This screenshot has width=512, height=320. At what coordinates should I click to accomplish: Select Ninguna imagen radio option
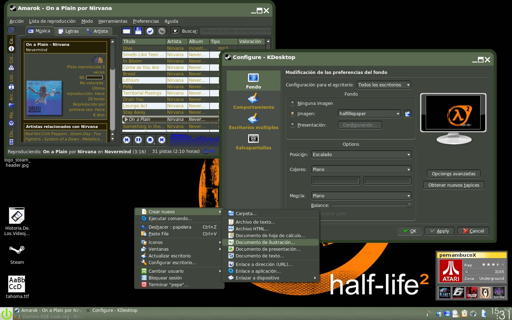tap(293, 103)
